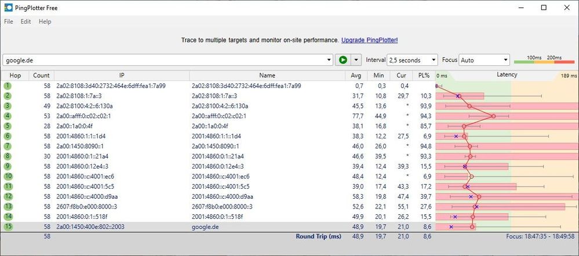
Task: Click name cell 2001:4860::c:4000:d9aa
Action: click(x=223, y=196)
